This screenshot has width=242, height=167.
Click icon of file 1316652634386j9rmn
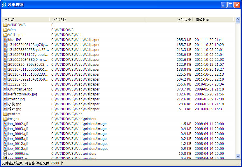coord(6,59)
